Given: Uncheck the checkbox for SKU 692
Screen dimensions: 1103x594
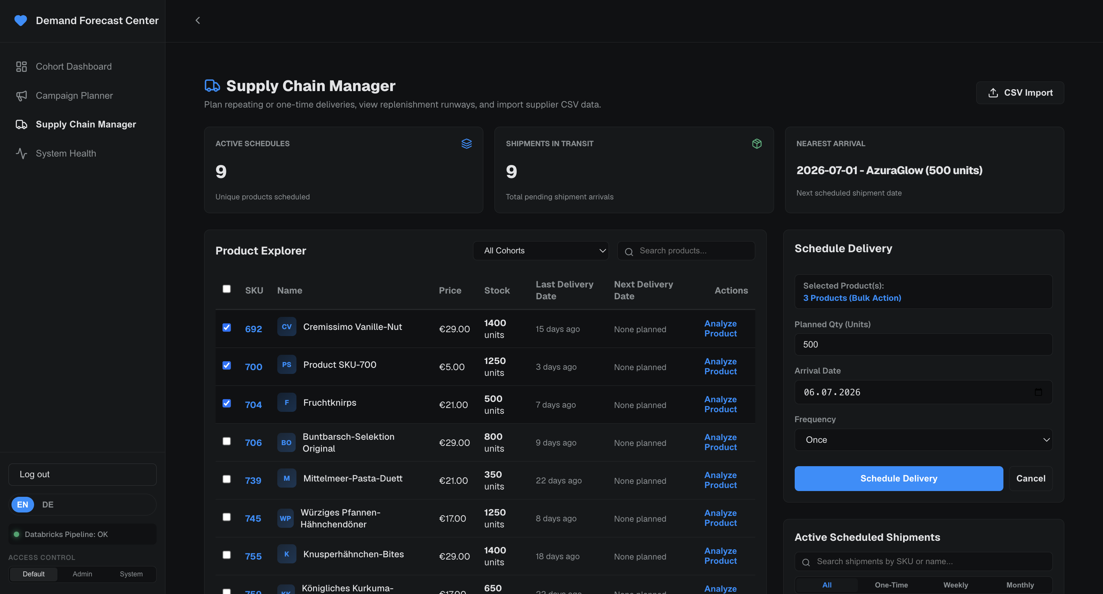Looking at the screenshot, I should [x=226, y=327].
